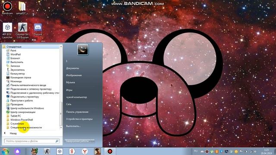The image size is (276, 155).
Task: Open user folder named 1
Action: (x=67, y=61)
